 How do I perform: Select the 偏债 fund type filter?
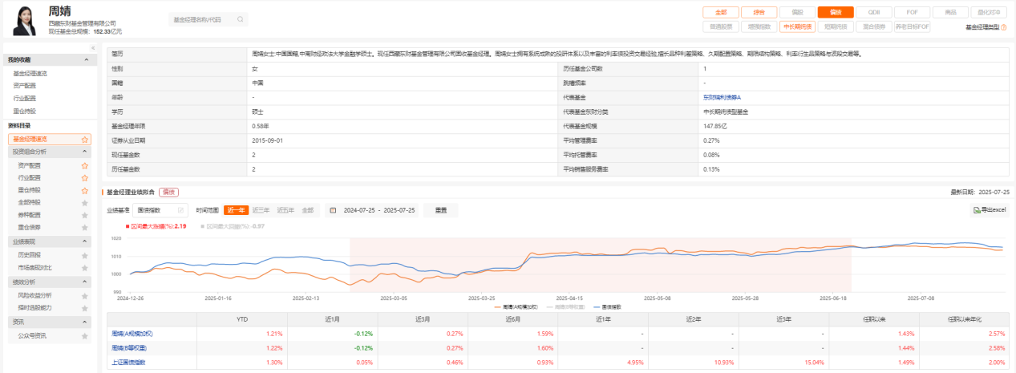836,12
